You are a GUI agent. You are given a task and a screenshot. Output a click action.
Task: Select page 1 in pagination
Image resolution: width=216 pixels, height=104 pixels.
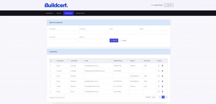163,97
